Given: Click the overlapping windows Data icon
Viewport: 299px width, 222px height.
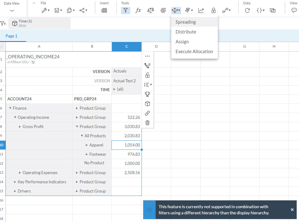Looking at the screenshot, I should coord(273,10).
